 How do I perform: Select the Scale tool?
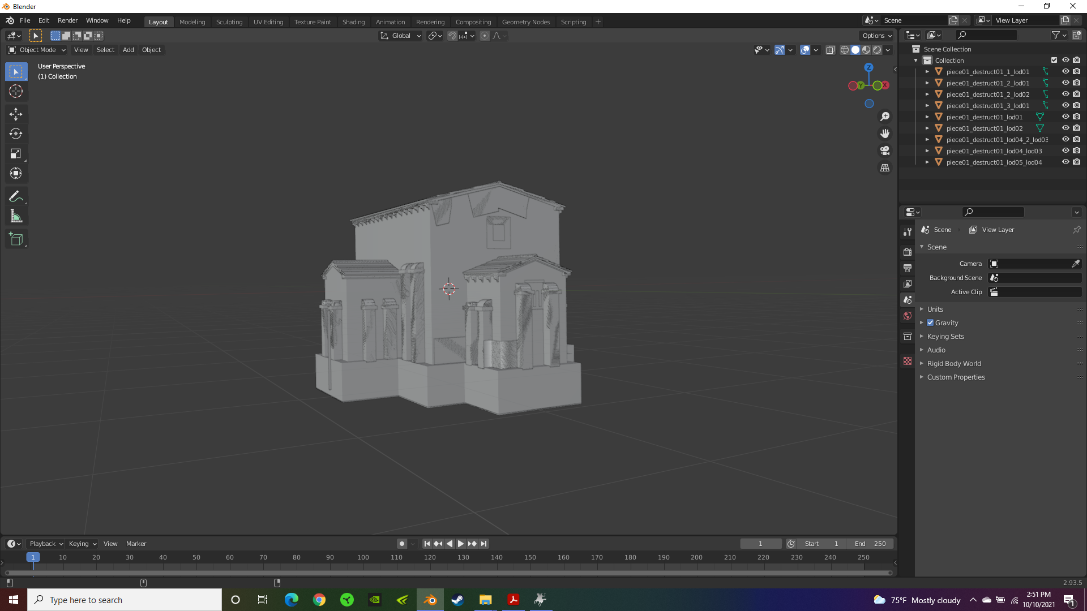(16, 154)
